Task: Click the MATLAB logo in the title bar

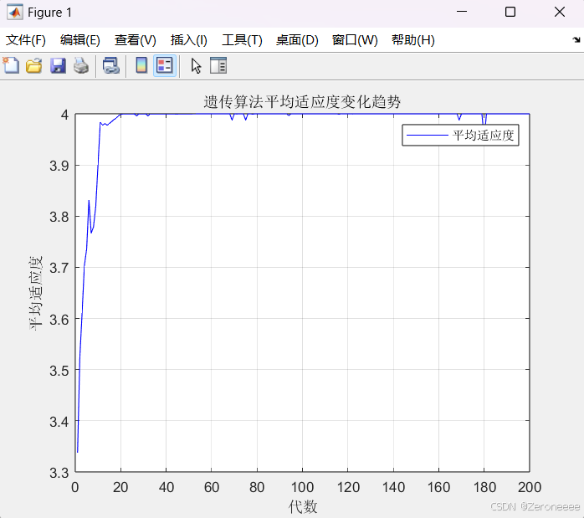Action: pos(15,13)
